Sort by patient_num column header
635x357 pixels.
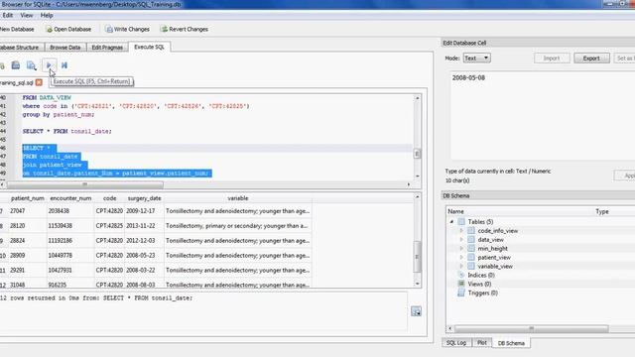coord(27,198)
